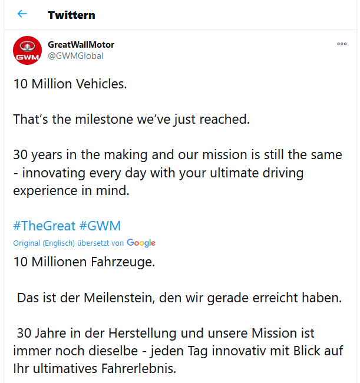Open the tweet's three-dot more menu
Screen dimensions: 360x383
(342, 44)
